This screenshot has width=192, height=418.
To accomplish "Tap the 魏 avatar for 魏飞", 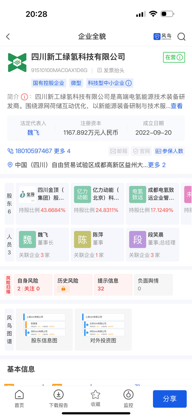I will click(x=27, y=240).
